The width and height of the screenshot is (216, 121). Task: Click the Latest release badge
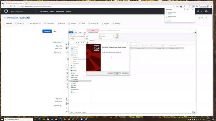57,42
